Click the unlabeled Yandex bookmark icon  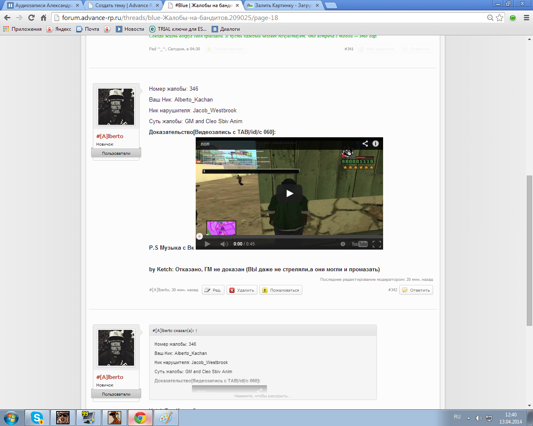tap(107, 29)
